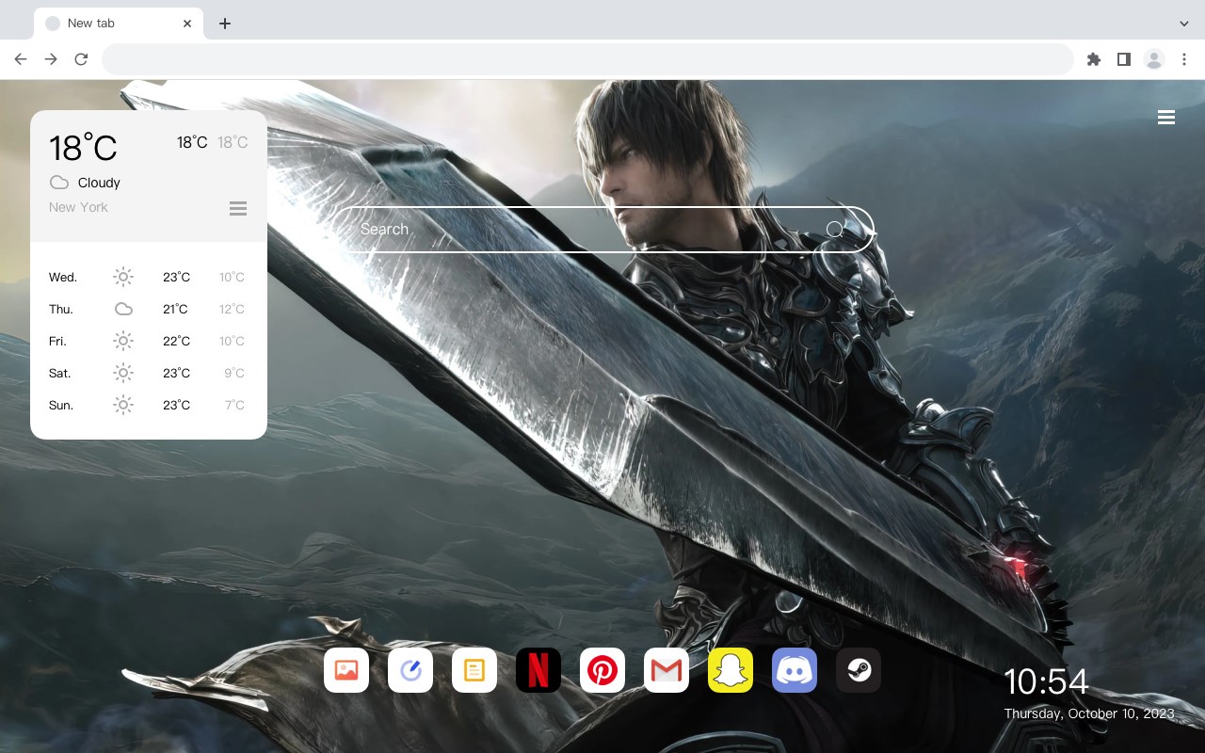Select the Sat. forecast row

coord(148,373)
